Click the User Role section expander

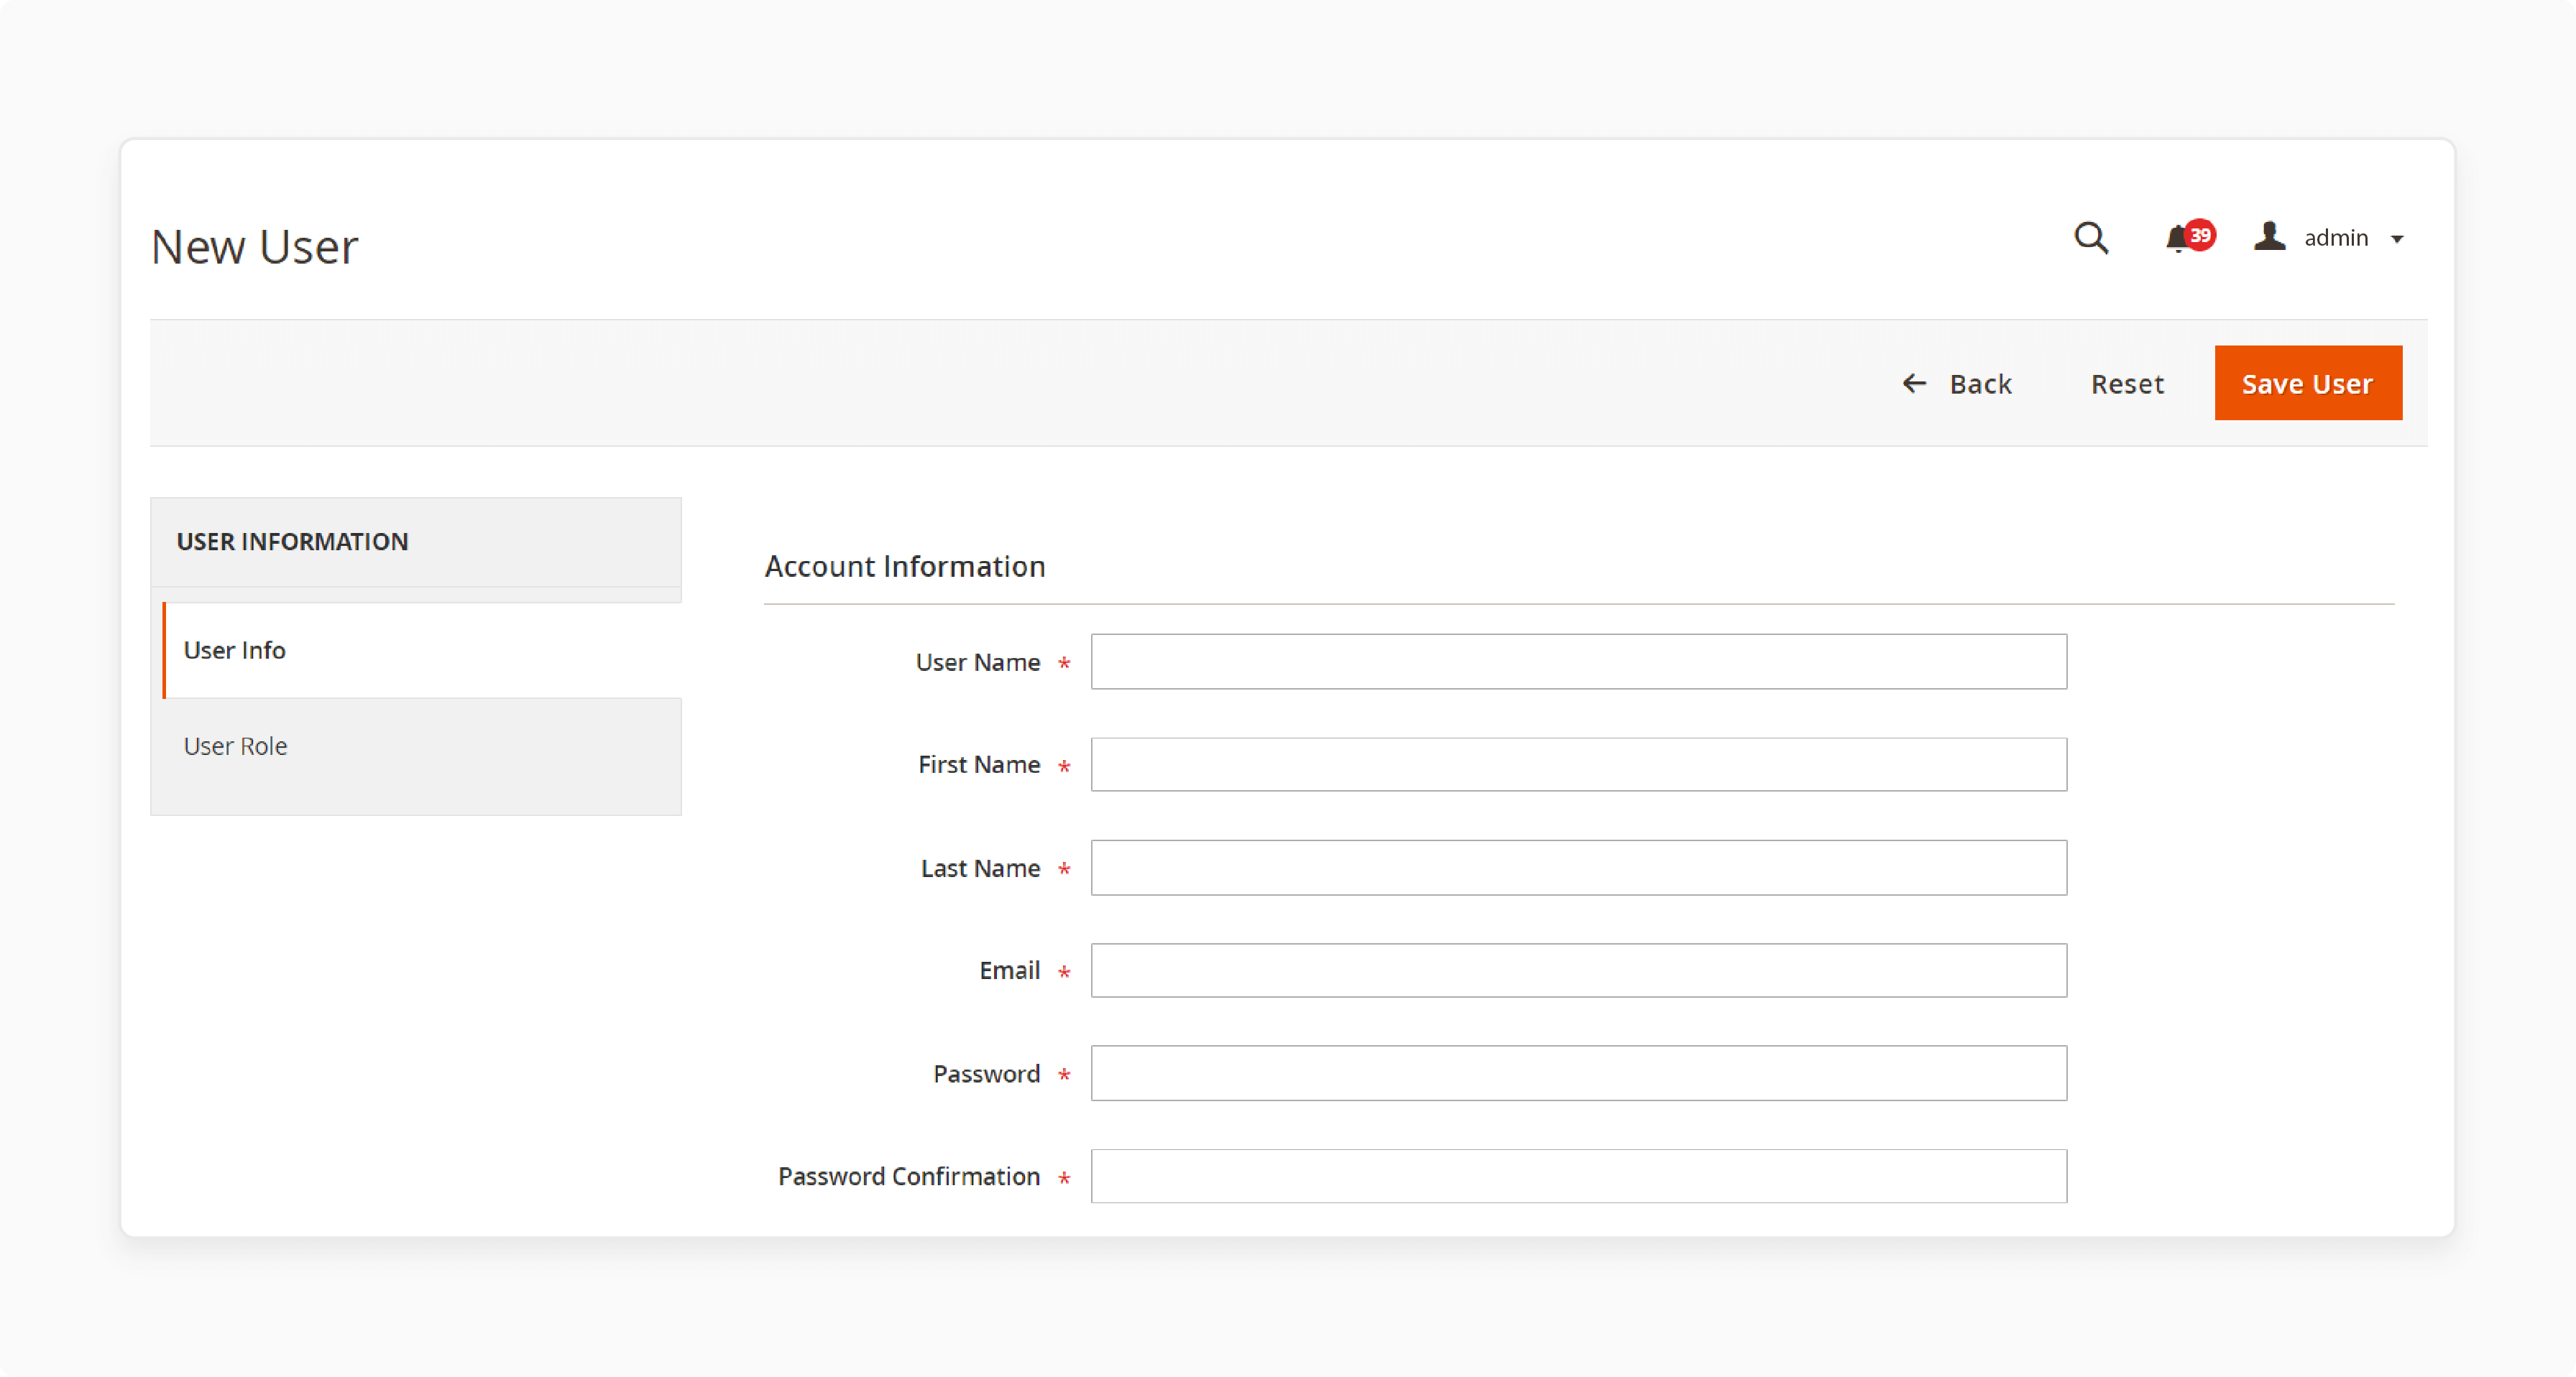pyautogui.click(x=415, y=744)
